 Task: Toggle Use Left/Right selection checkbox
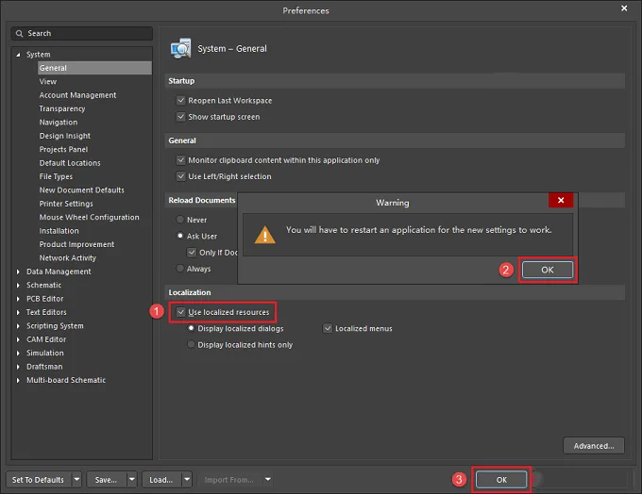point(180,176)
